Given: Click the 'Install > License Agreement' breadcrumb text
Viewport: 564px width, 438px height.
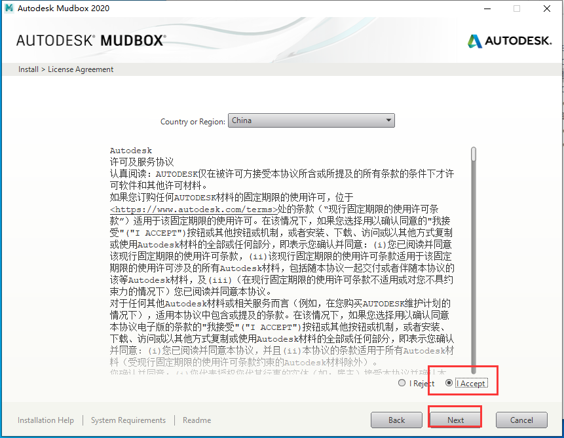Looking at the screenshot, I should tap(66, 69).
